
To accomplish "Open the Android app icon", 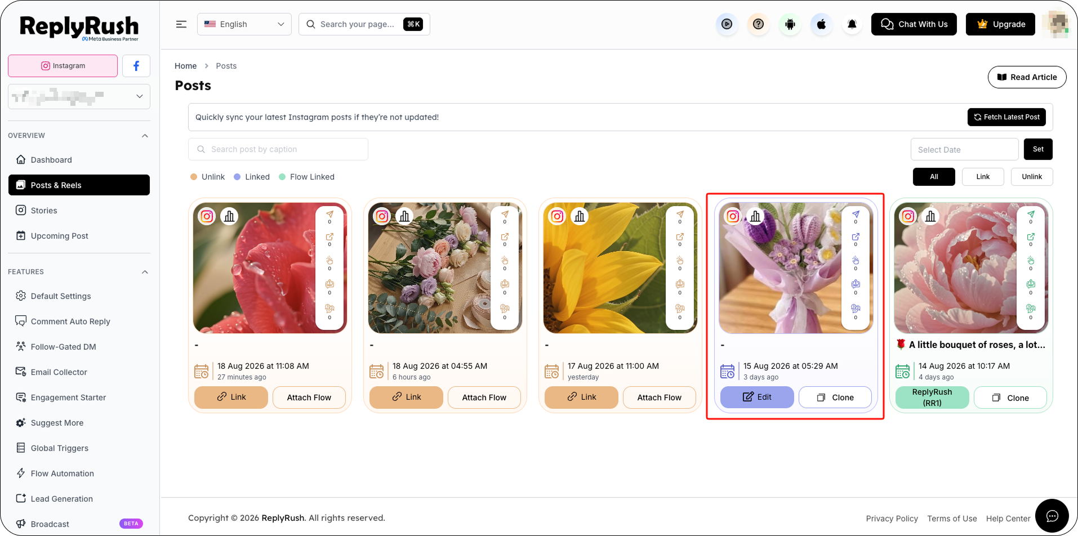I will 790,24.
